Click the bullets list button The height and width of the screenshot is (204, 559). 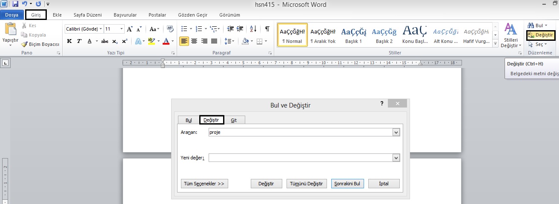tap(184, 29)
